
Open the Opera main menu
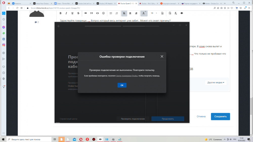click(3, 3)
